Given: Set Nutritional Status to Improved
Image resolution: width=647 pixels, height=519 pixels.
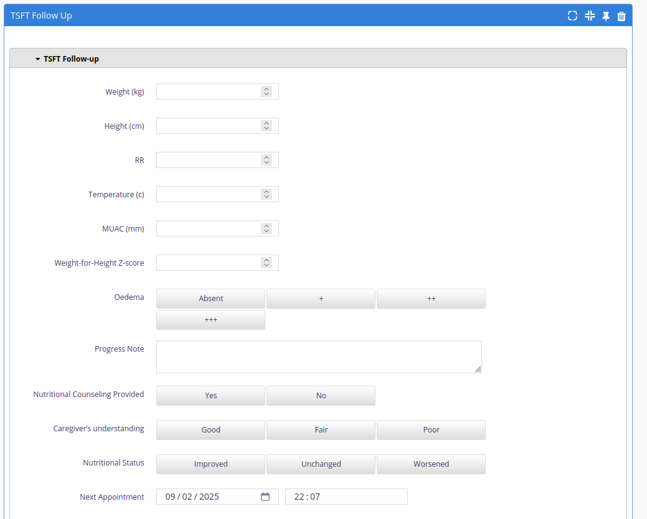Looking at the screenshot, I should click(211, 464).
